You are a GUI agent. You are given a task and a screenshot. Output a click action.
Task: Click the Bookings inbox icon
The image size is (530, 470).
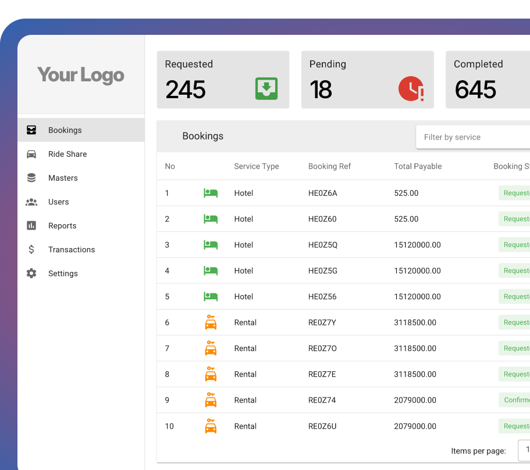click(31, 130)
